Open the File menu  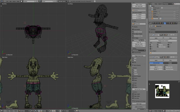click(x=7, y=1)
